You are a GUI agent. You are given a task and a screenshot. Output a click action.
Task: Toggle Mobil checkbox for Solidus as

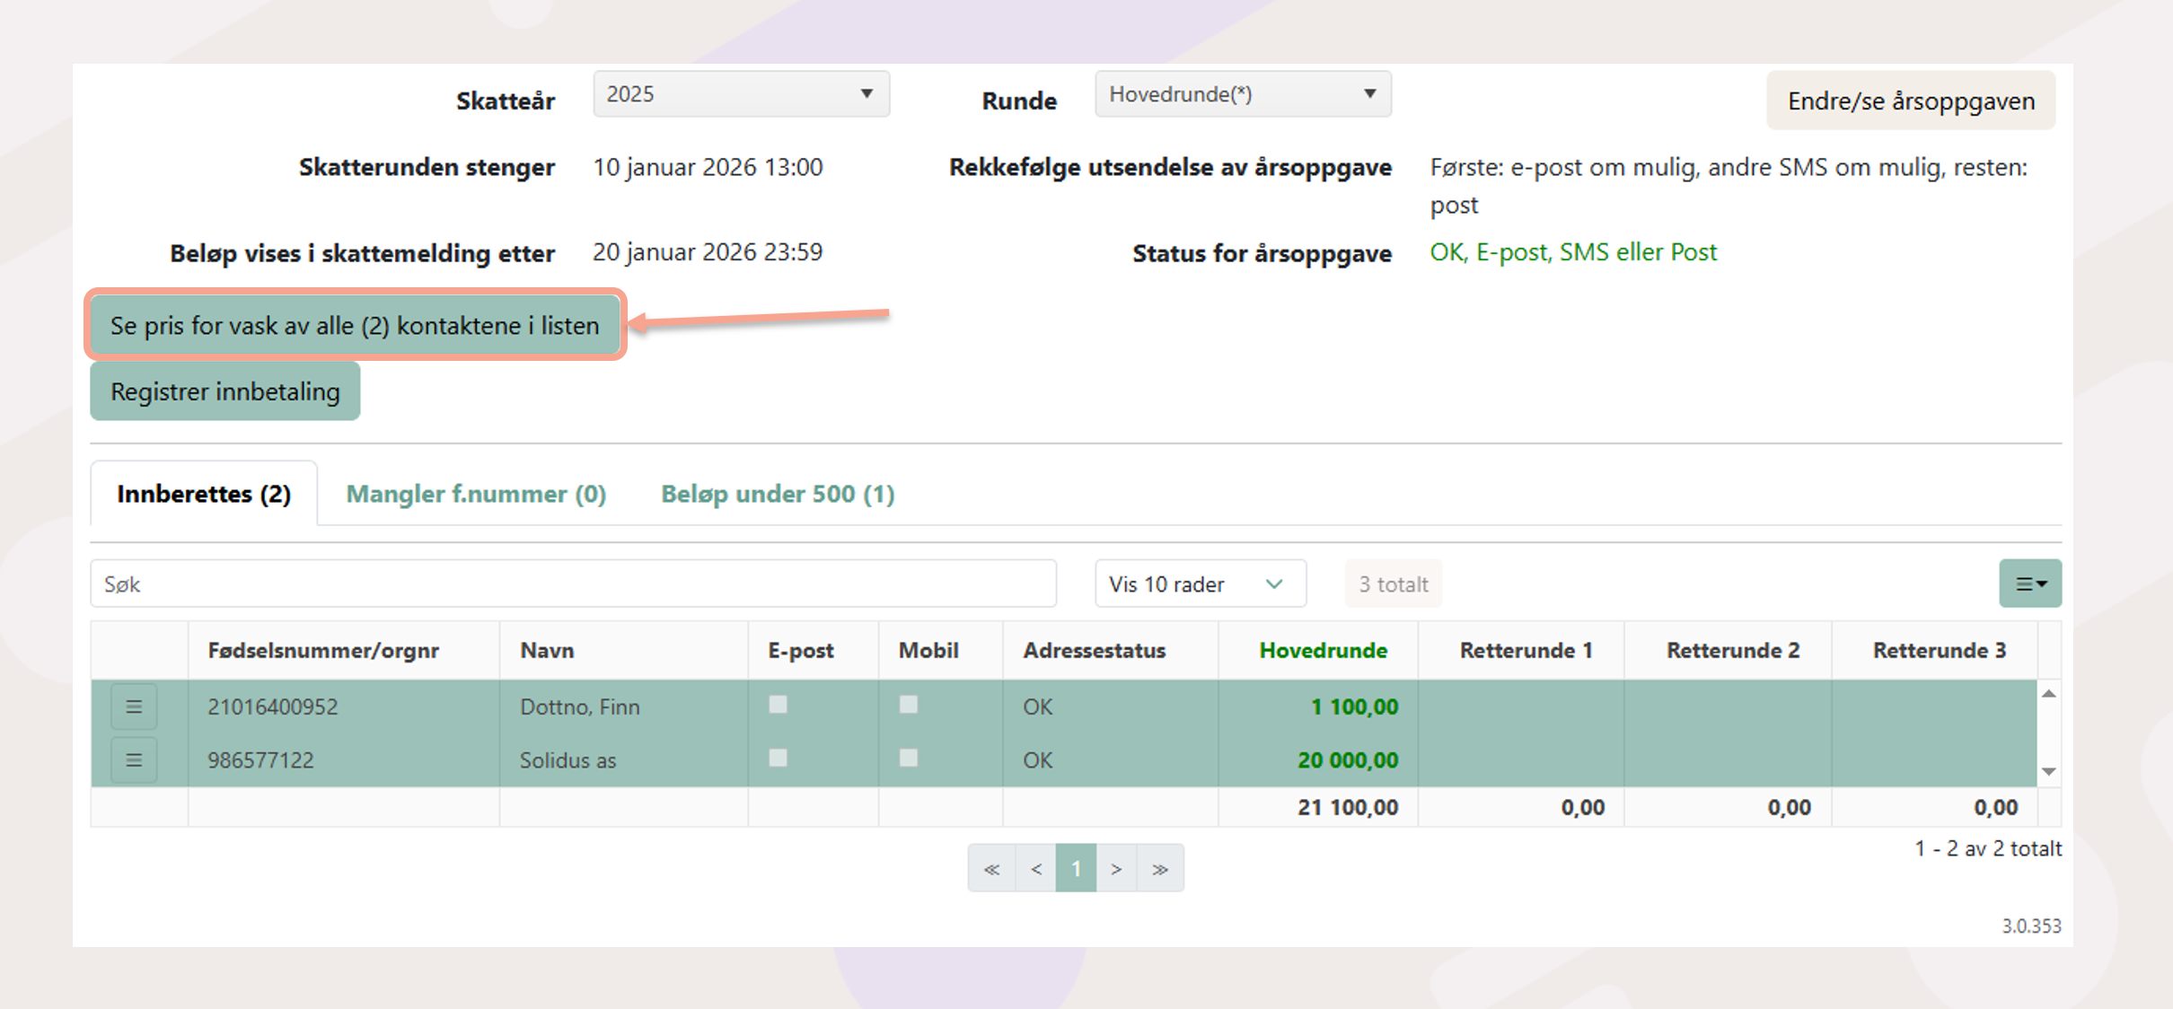pyautogui.click(x=909, y=759)
